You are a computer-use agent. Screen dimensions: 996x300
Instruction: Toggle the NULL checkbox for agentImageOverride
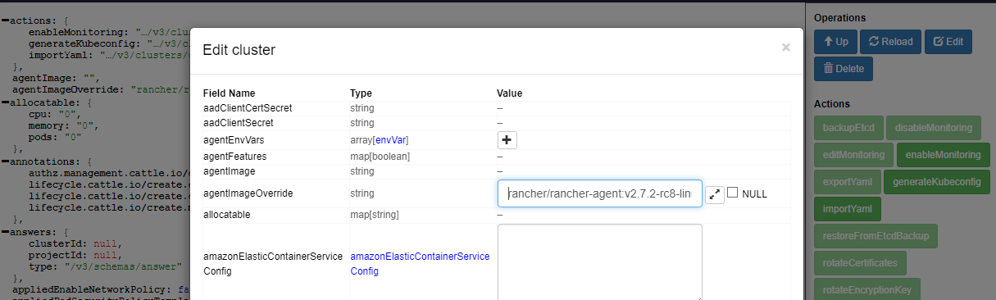coord(733,193)
